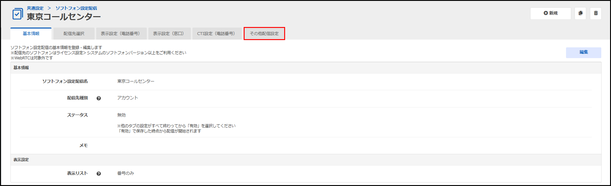
Task: Switch to the 配信先選択 tab
Action: 74,34
